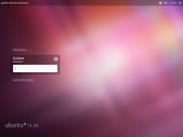Viewport: 183px width, 137px height.
Task: Open session options gear for Golem
Action: pos(56,59)
